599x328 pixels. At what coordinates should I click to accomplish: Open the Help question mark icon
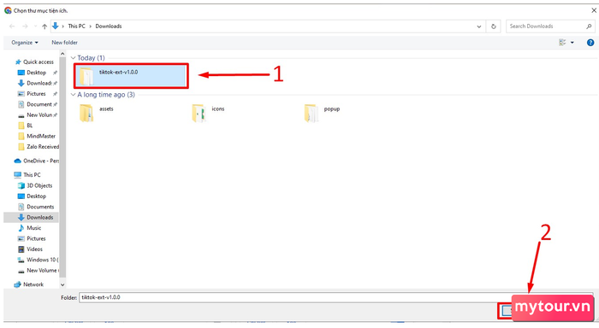click(x=590, y=43)
